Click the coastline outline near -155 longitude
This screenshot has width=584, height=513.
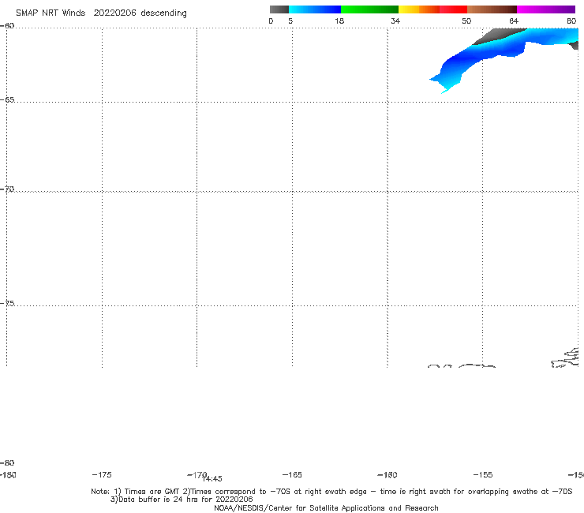[478, 366]
